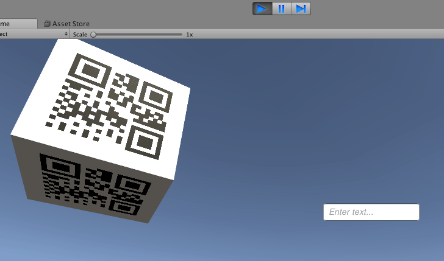Click the Asset Store bag icon
This screenshot has width=444, height=261.
47,24
